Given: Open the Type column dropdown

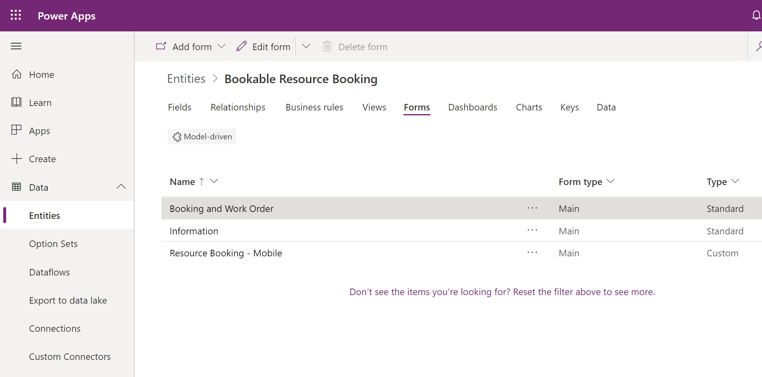Looking at the screenshot, I should 735,181.
